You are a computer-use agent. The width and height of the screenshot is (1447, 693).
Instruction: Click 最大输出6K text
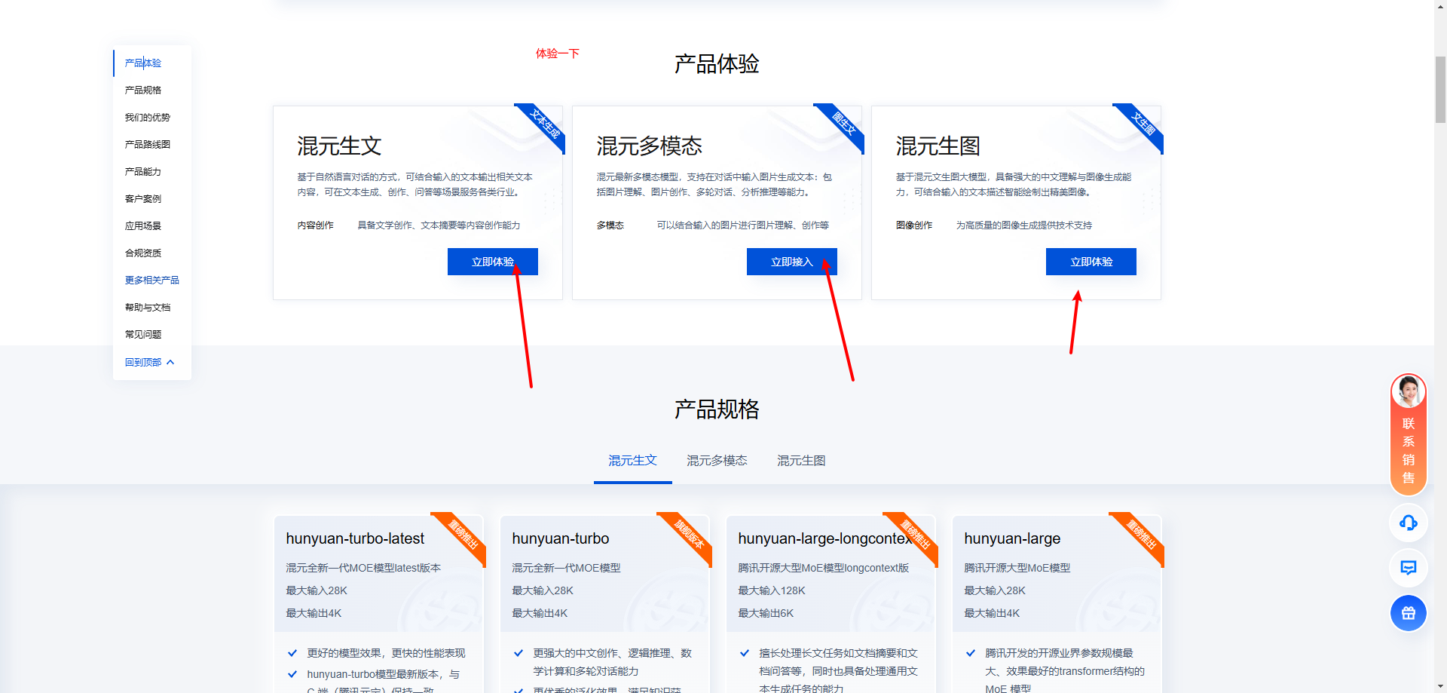[x=766, y=613]
